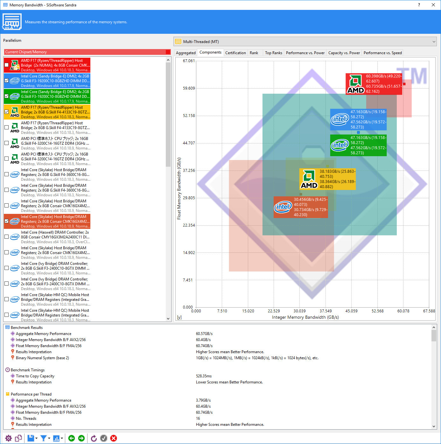Check the first Intel Skylake-HM QC Mobile Host entry
The image size is (441, 444).
pos(6,299)
